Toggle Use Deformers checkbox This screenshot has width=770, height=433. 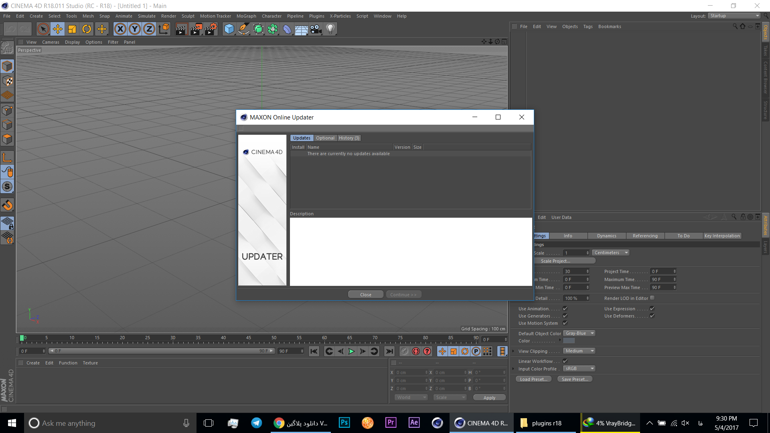click(x=652, y=316)
